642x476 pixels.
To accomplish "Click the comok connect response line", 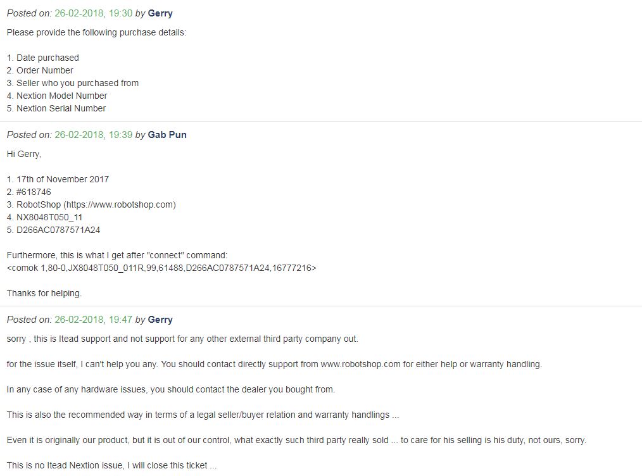I will point(161,268).
